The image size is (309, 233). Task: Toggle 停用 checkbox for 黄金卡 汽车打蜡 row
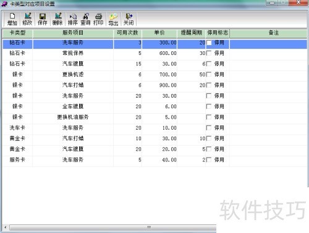click(x=209, y=138)
